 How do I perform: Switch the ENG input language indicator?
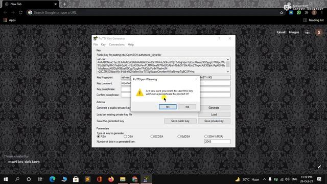(x=294, y=179)
